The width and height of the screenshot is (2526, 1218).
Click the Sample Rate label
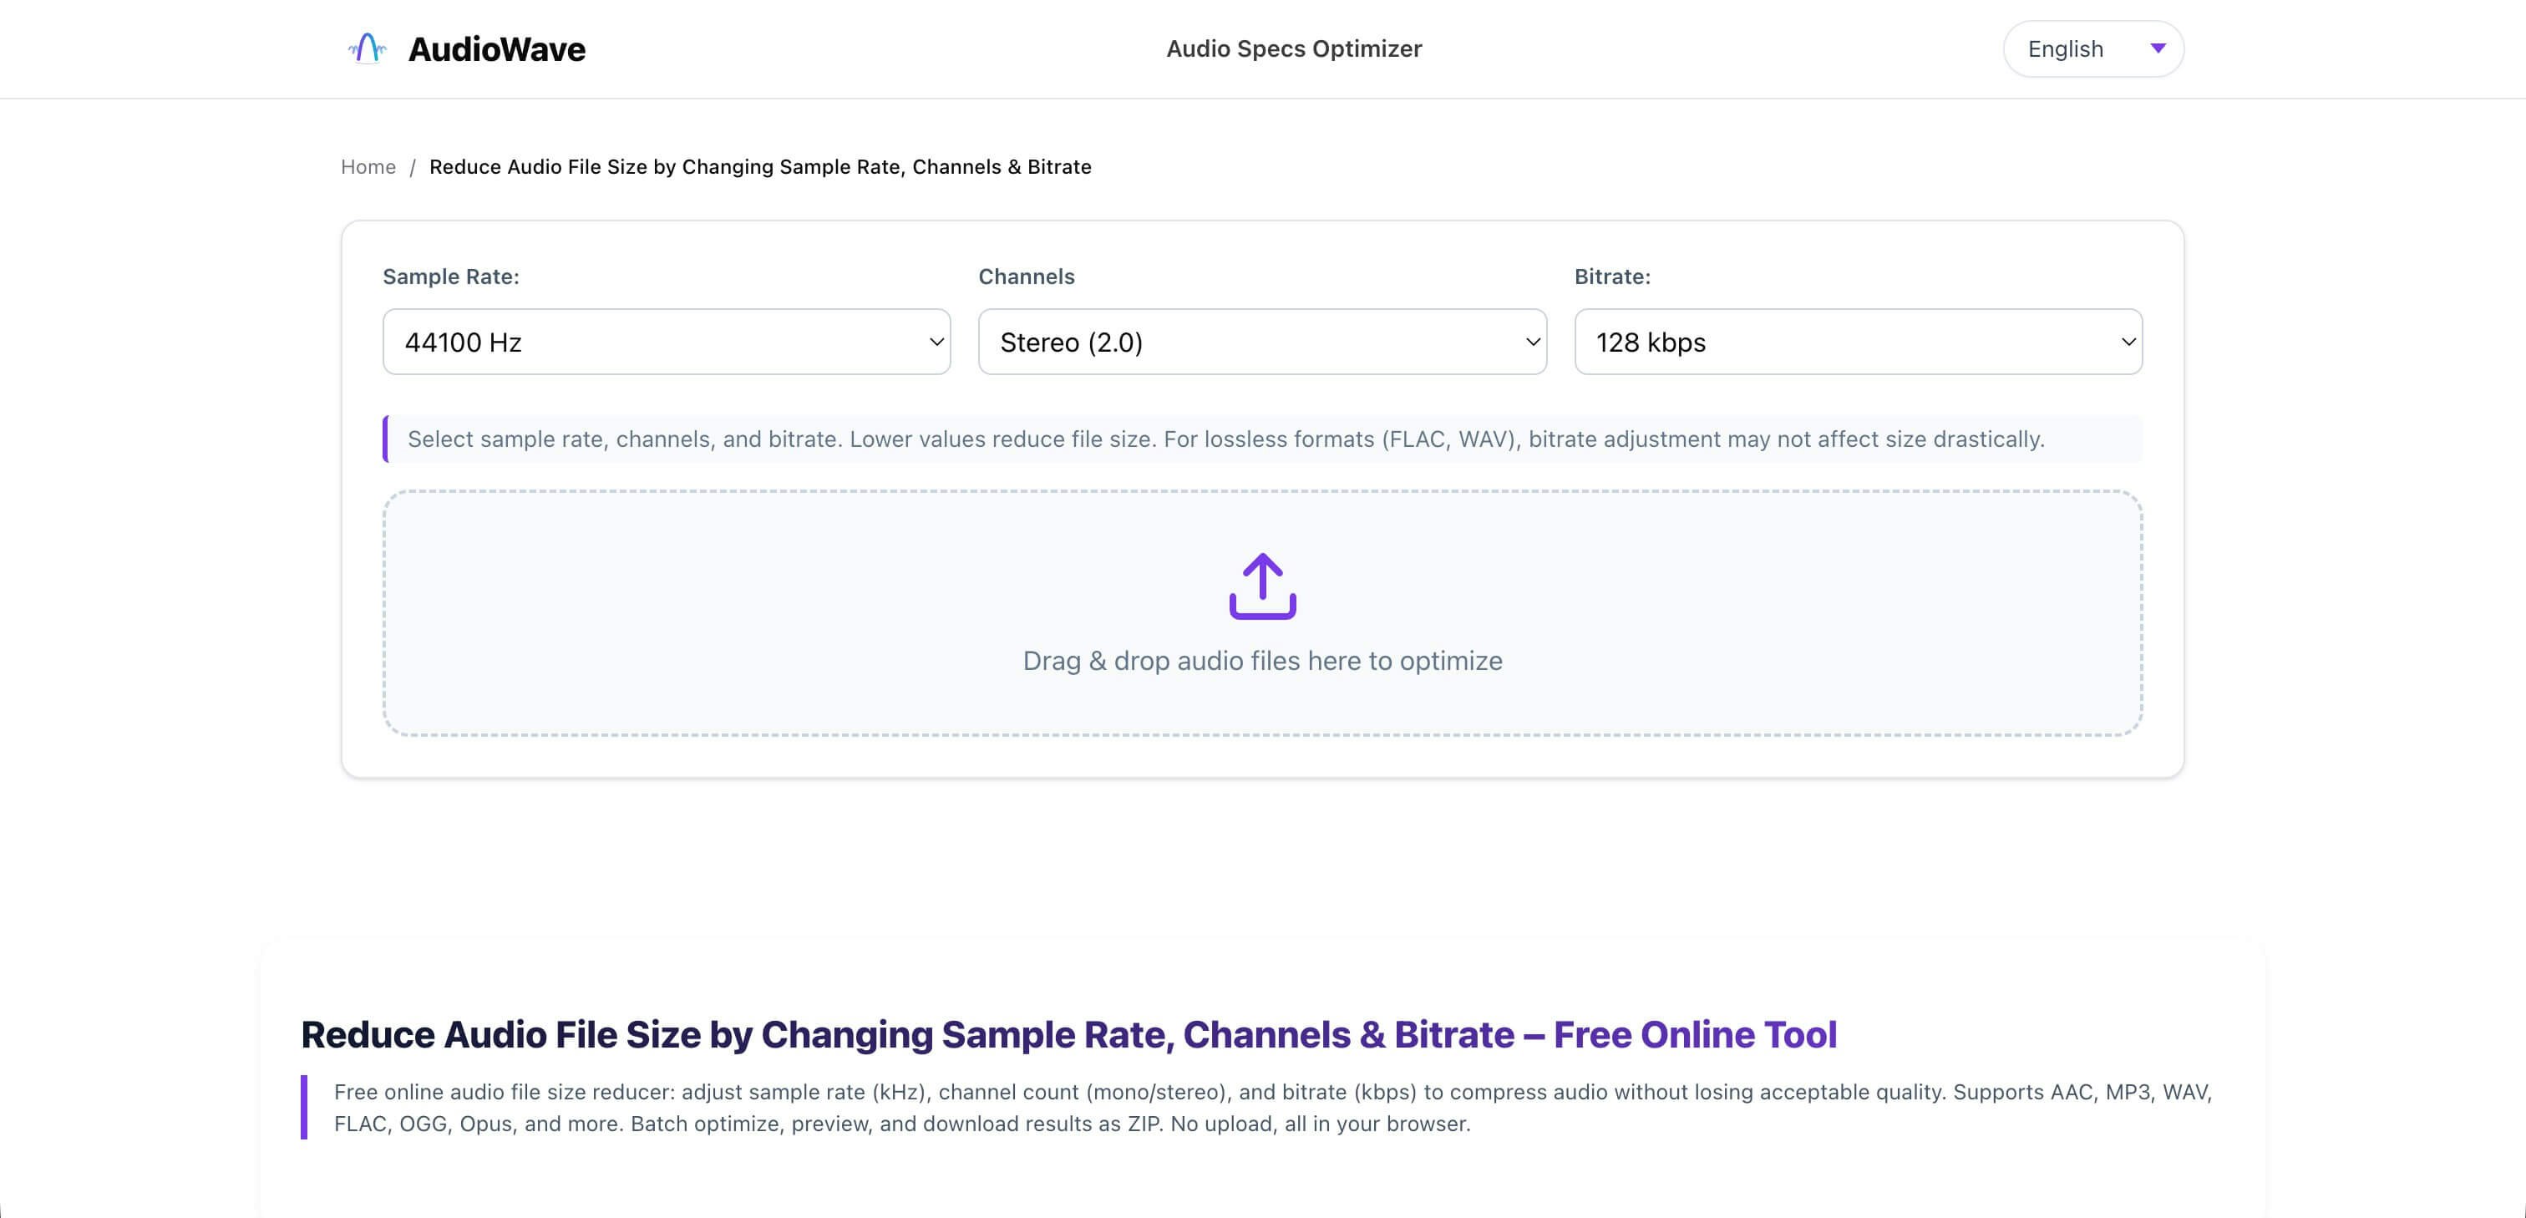pyautogui.click(x=450, y=277)
